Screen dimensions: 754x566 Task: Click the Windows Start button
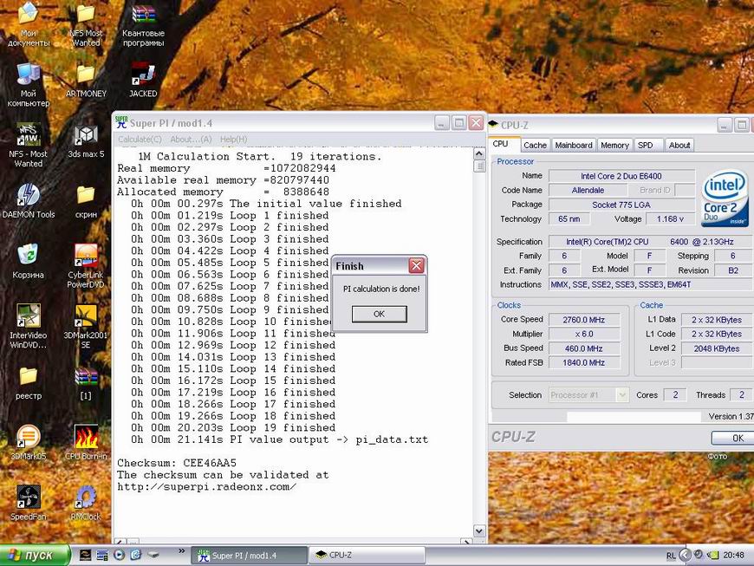coord(29,555)
